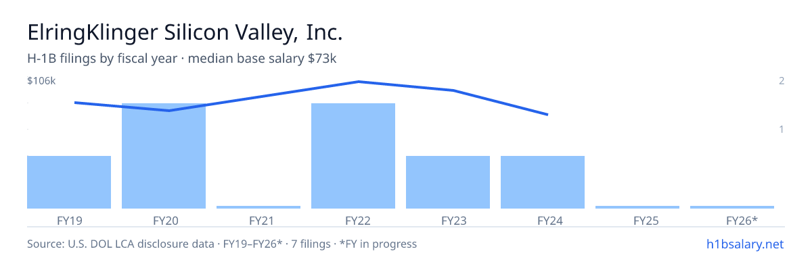
Task: Click salary line start above FY19
Action: coord(74,103)
